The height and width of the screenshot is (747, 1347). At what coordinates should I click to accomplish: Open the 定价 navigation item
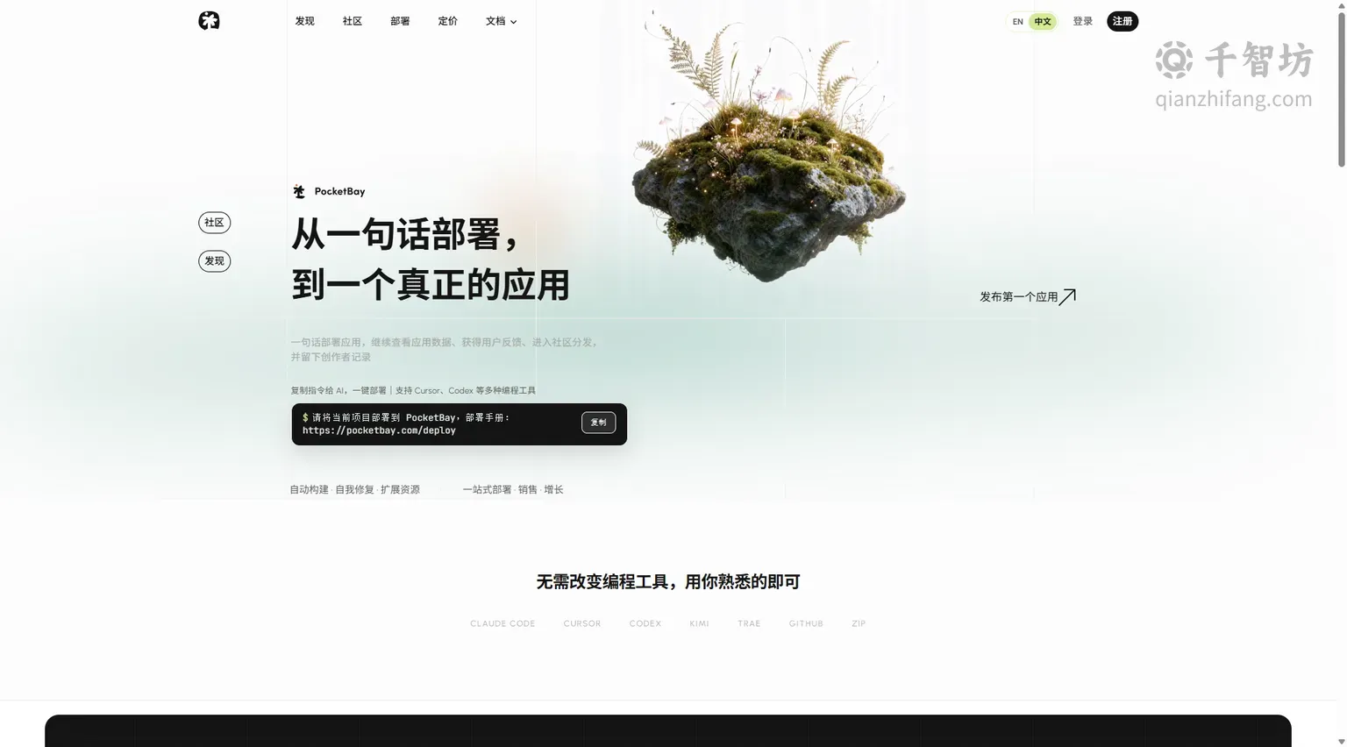point(447,21)
